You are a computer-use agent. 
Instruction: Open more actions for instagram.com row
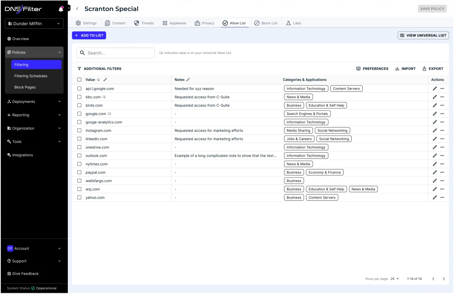(x=442, y=131)
